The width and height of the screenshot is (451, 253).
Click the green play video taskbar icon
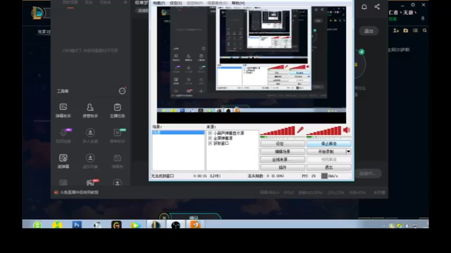pos(136,225)
